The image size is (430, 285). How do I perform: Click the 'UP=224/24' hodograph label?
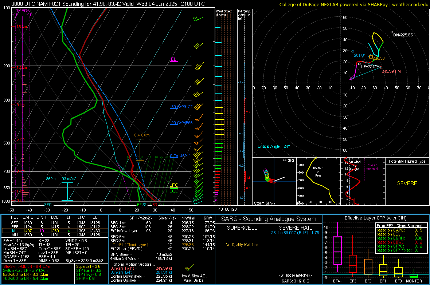370,67
